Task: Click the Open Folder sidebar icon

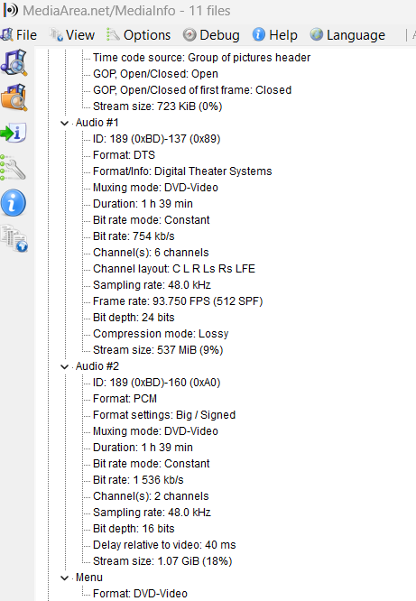Action: [14, 97]
